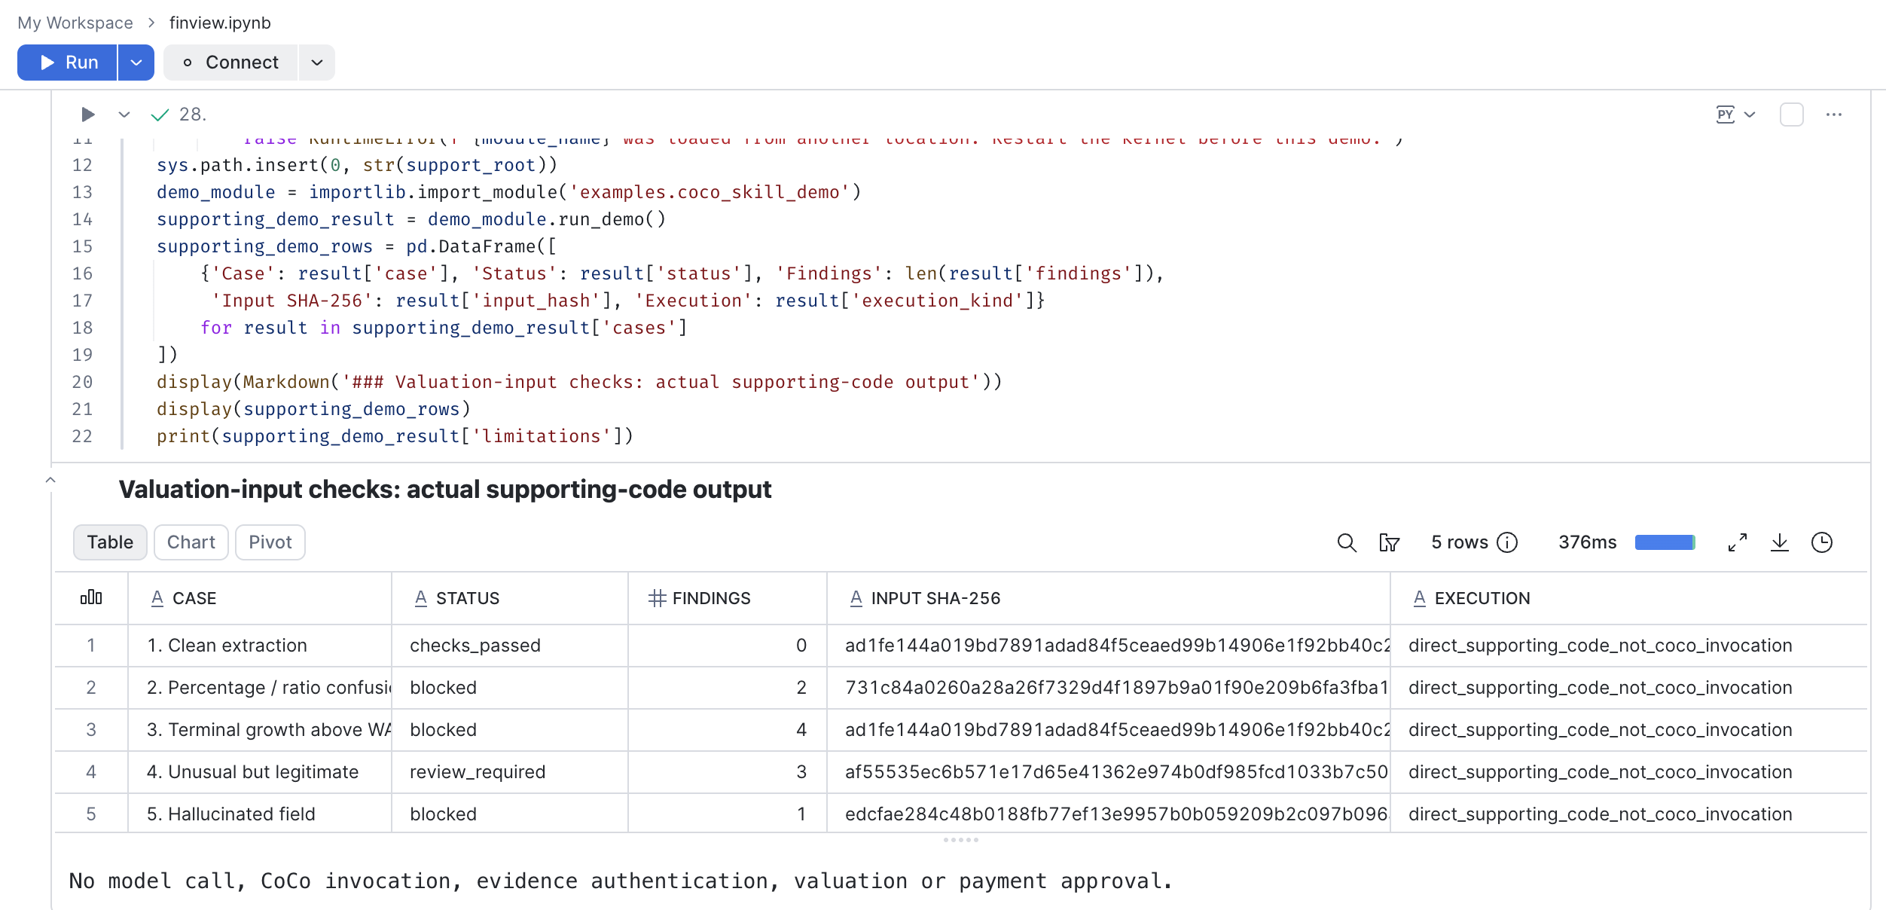This screenshot has height=910, width=1886.
Task: Open the cell more-options ellipsis menu
Action: (x=1834, y=115)
